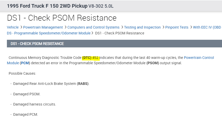Open Computers and Control Systems breadcrumb

point(93,27)
